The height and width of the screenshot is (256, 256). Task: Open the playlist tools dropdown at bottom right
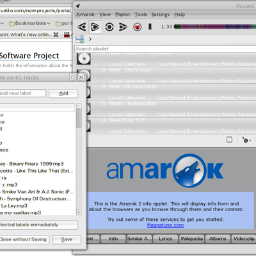click(x=246, y=140)
